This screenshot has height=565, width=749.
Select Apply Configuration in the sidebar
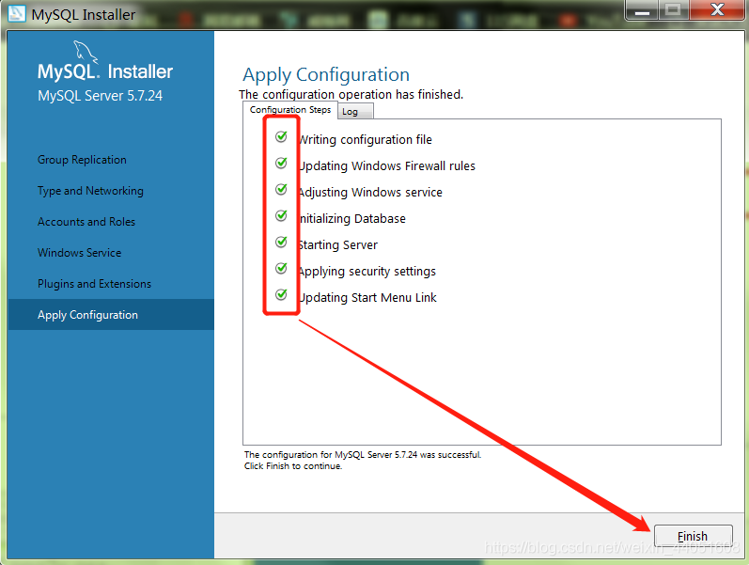111,315
